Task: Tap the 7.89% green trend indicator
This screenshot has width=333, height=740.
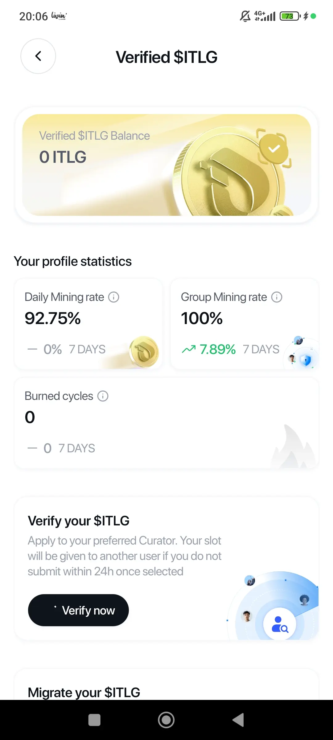Action: (209, 349)
